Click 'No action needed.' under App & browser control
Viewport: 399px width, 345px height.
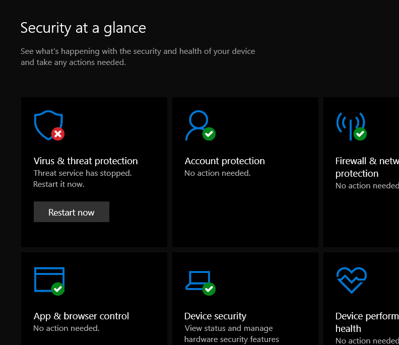pyautogui.click(x=66, y=328)
